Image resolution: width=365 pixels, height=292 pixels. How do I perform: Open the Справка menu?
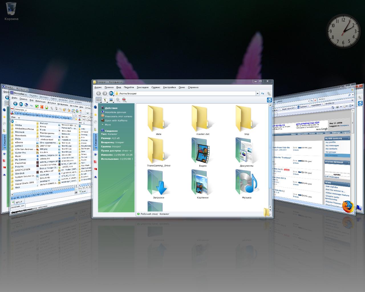point(193,87)
